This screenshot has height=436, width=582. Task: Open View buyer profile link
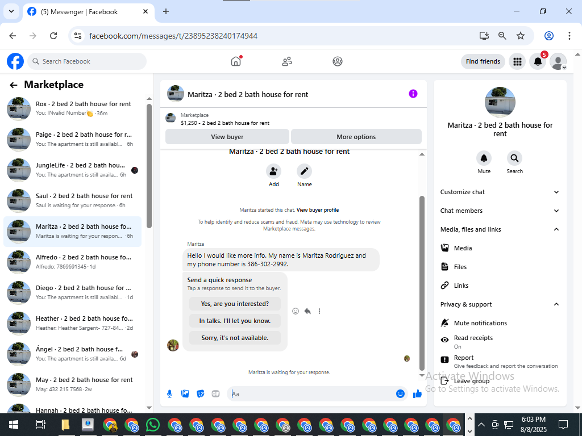(318, 210)
